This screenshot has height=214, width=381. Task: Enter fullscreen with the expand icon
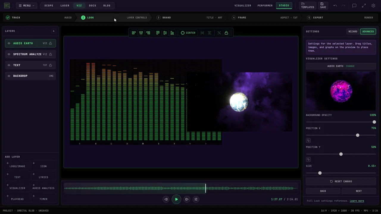click(x=364, y=6)
